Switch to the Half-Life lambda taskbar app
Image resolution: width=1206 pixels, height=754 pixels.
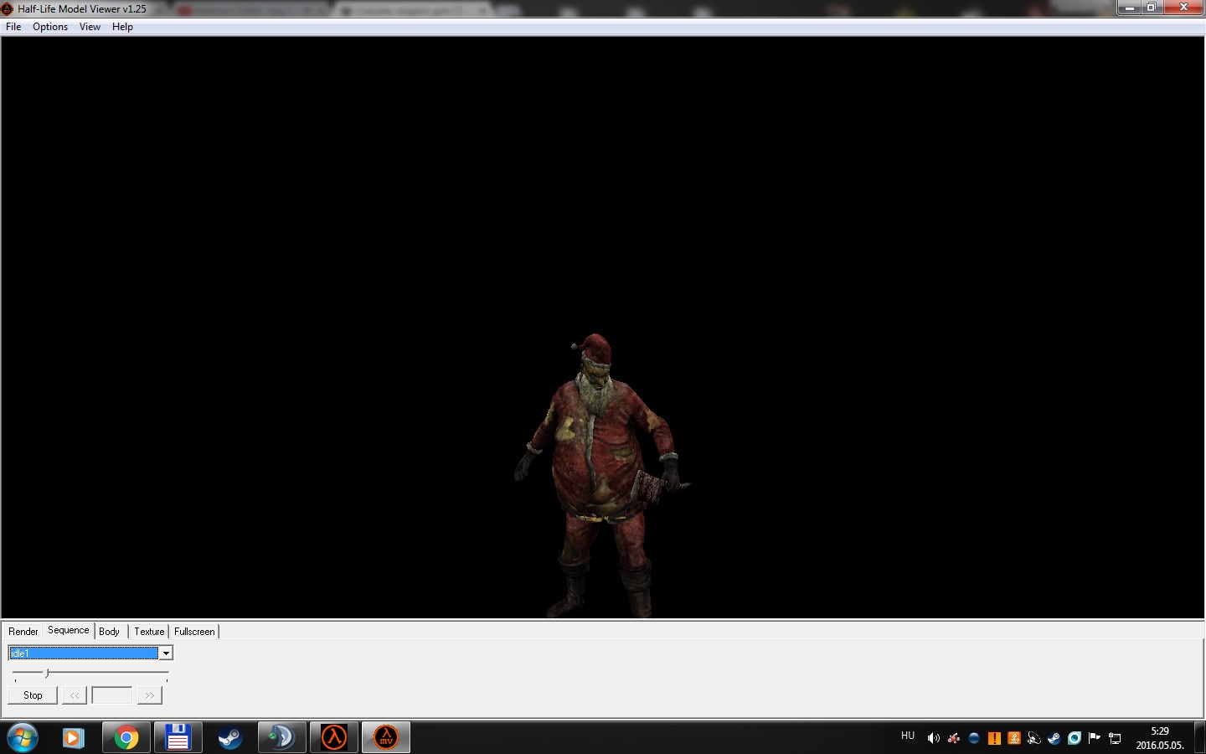334,738
